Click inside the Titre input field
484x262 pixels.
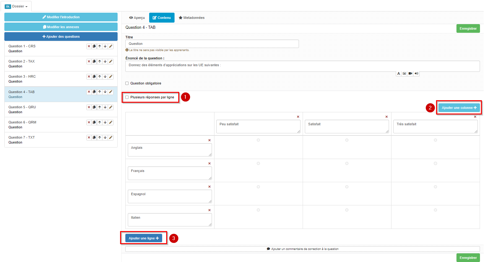[212, 44]
